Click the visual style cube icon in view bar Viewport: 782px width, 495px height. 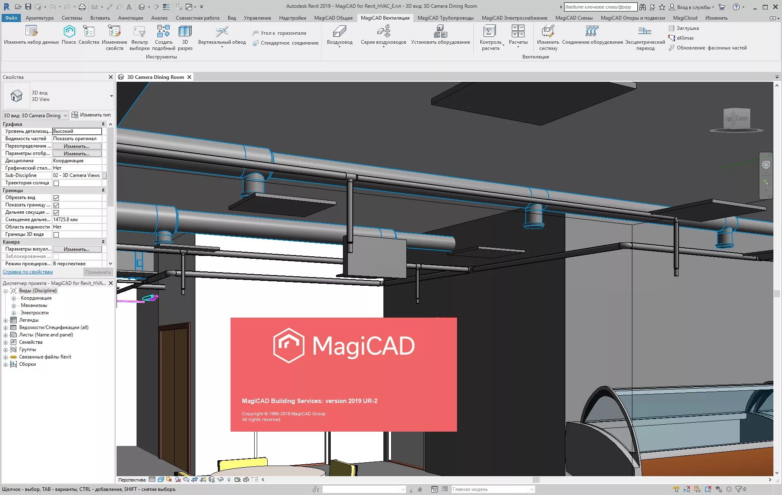tap(161, 479)
